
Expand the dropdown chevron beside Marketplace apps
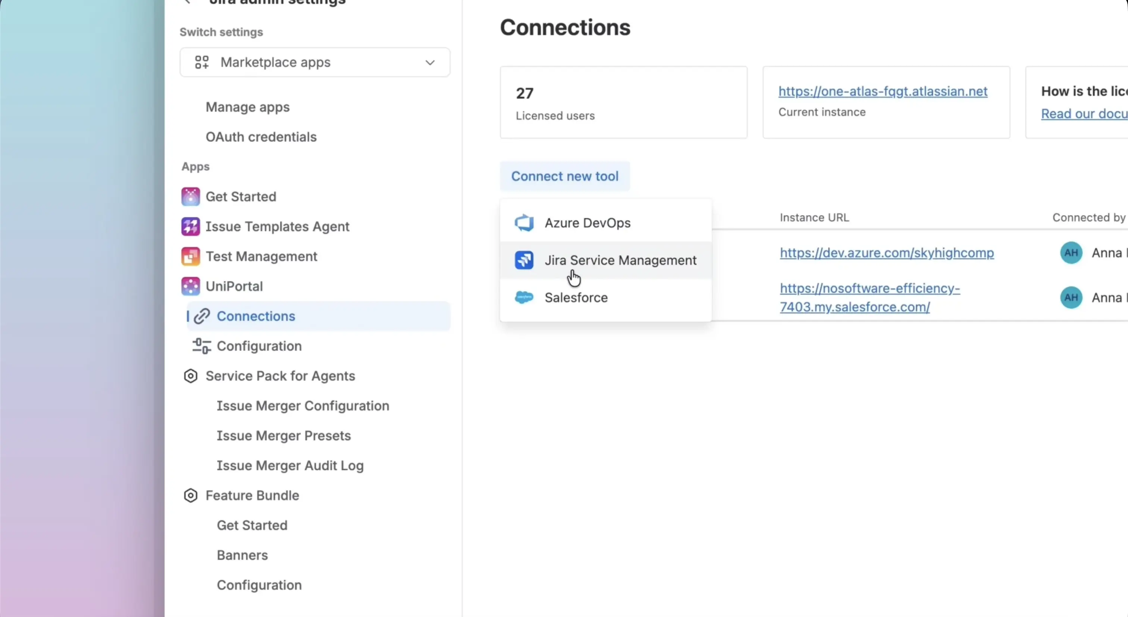point(430,63)
